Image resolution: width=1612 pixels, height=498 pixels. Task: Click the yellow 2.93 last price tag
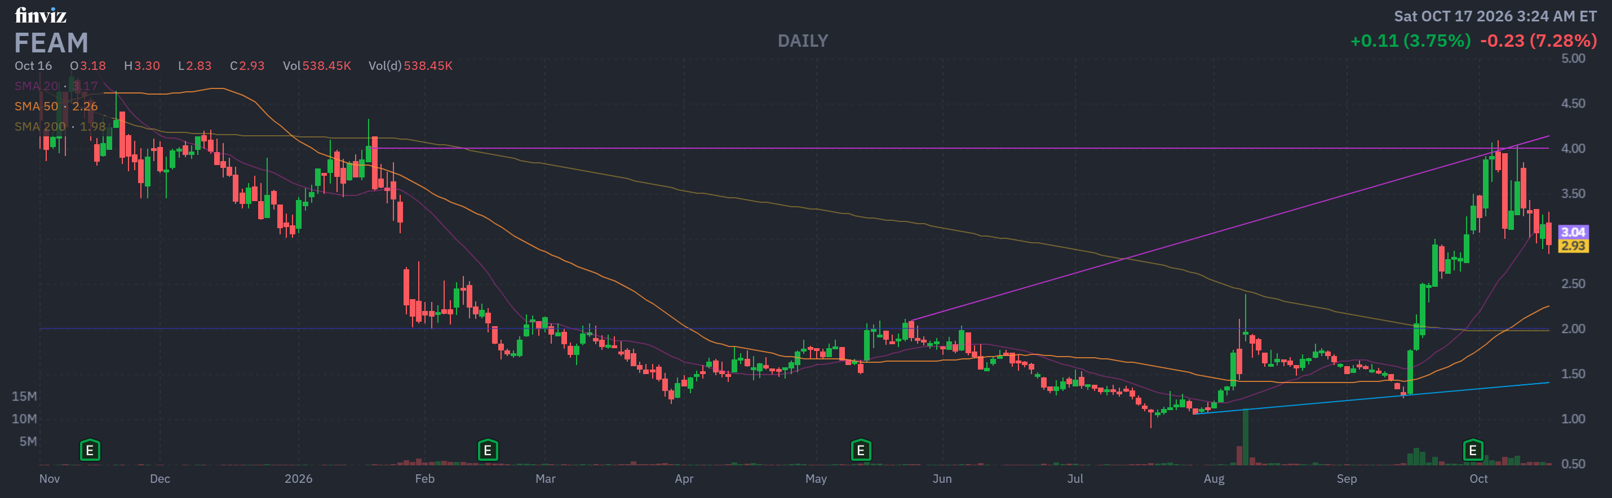[x=1573, y=246]
